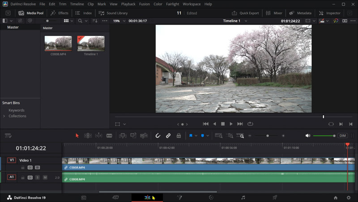Click Play forward button

click(x=231, y=124)
